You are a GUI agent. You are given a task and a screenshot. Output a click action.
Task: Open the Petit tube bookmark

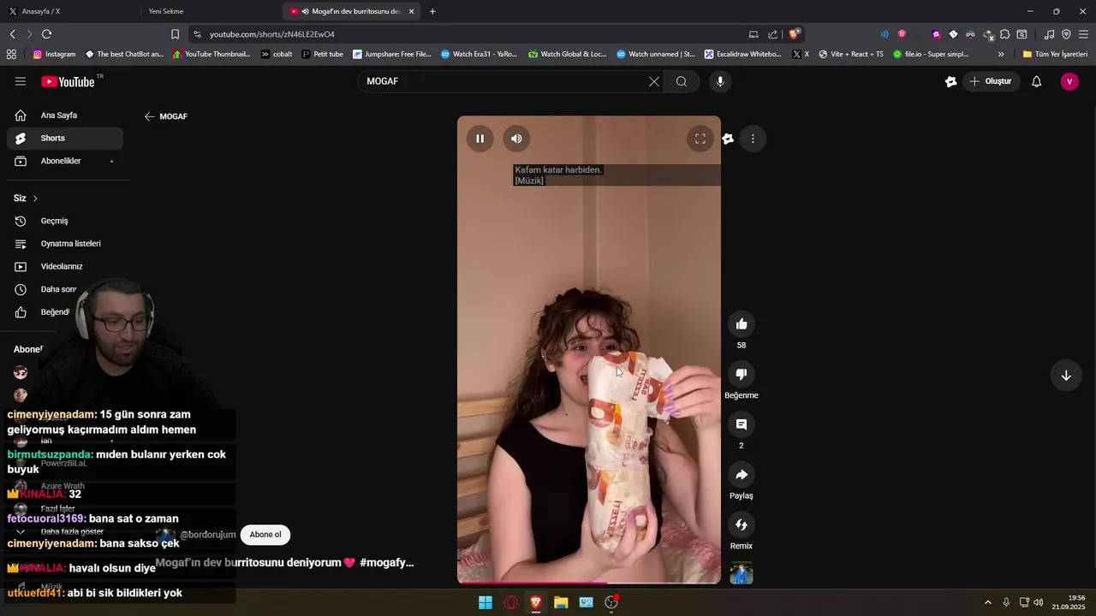[x=323, y=54]
